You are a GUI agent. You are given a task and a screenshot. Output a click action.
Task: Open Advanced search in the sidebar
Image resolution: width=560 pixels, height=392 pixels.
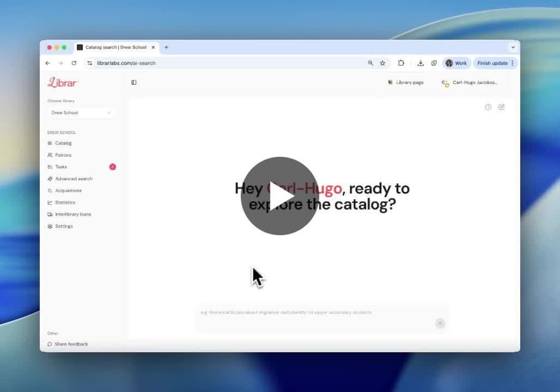pyautogui.click(x=74, y=179)
